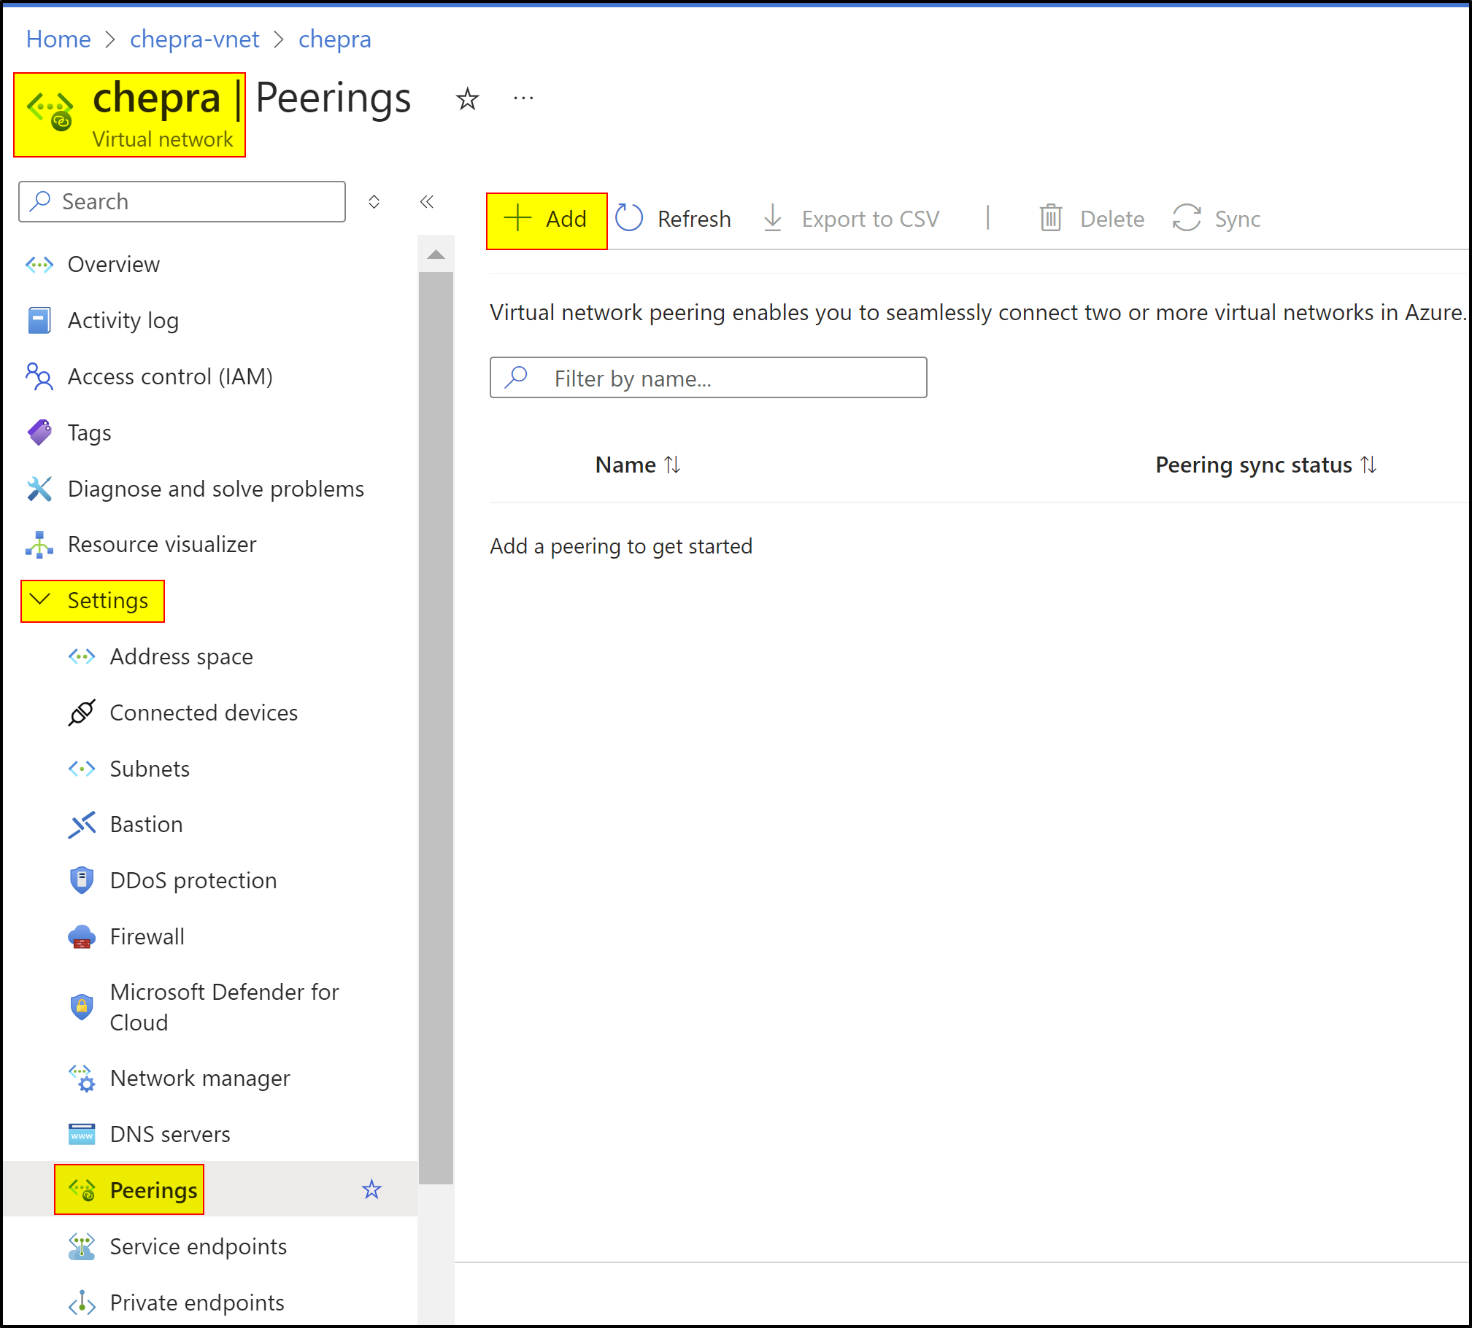This screenshot has width=1472, height=1328.
Task: Go to chepra breadcrumb link
Action: point(334,39)
